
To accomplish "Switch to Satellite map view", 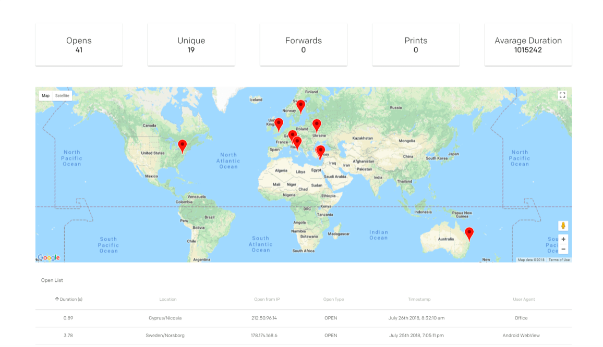I will coord(62,95).
